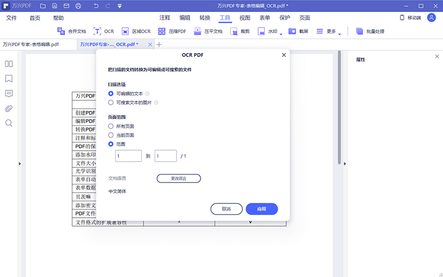Image resolution: width=443 pixels, height=277 pixels.
Task: Click the range start page input field
Action: click(x=128, y=156)
